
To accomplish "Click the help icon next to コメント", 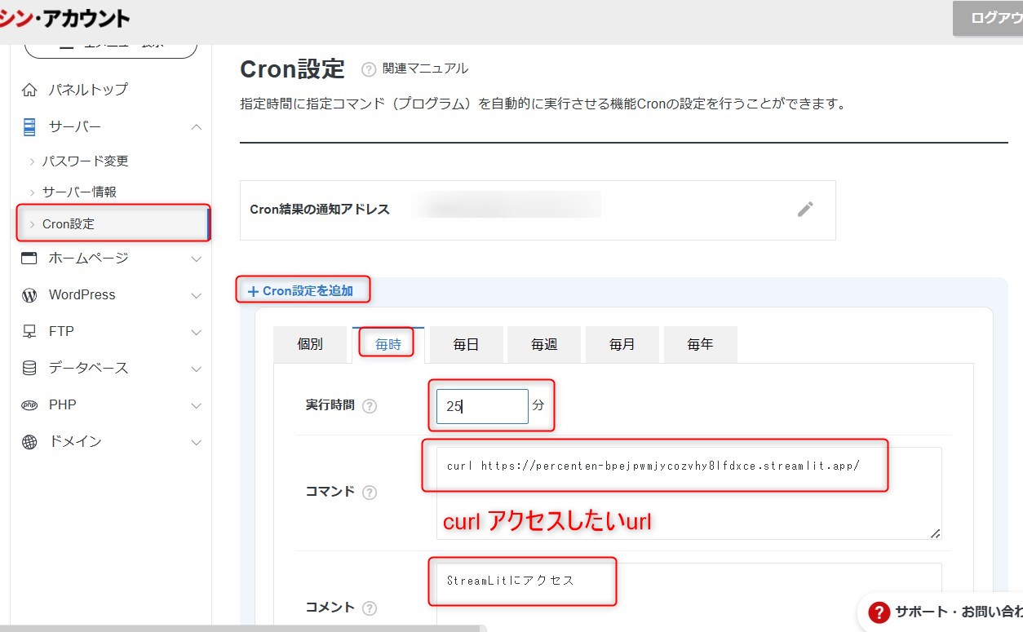I will click(370, 608).
